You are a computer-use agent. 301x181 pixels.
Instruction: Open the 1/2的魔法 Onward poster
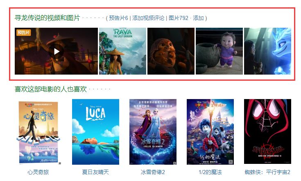[210, 132]
